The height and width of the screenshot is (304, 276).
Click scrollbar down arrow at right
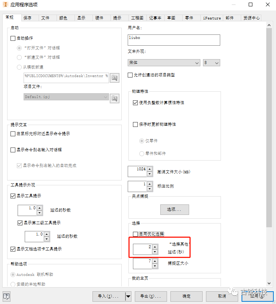point(269,283)
